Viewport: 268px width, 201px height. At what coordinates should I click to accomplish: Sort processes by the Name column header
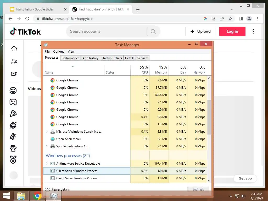(74, 70)
